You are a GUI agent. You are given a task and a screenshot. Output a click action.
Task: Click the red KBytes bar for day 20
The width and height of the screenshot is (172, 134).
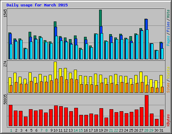click(x=106, y=122)
